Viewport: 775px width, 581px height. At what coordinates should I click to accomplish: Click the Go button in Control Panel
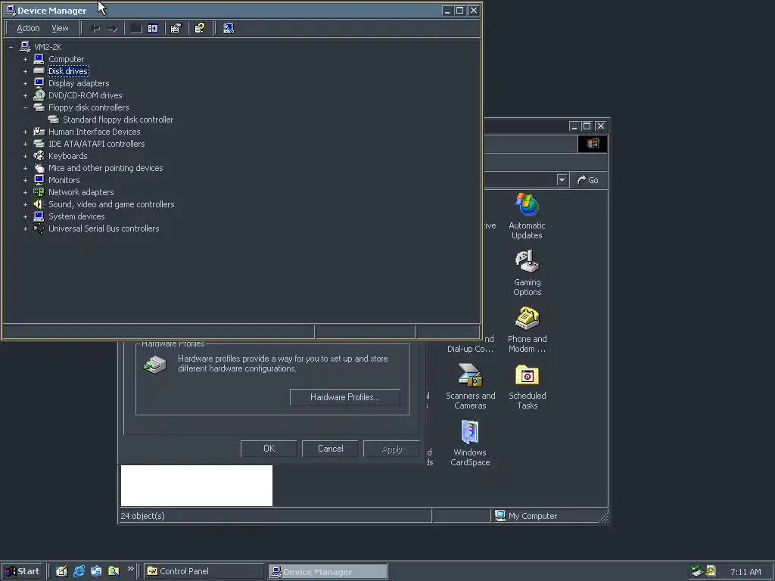point(588,180)
